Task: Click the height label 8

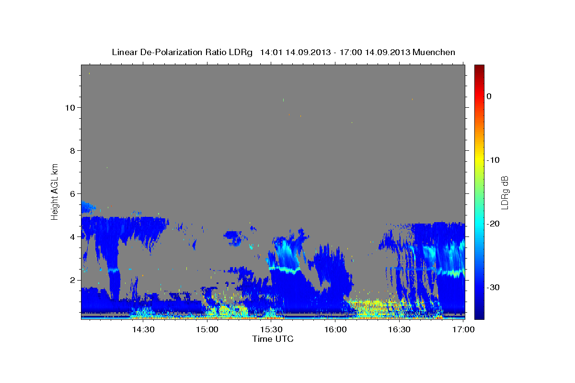Action: click(72, 151)
